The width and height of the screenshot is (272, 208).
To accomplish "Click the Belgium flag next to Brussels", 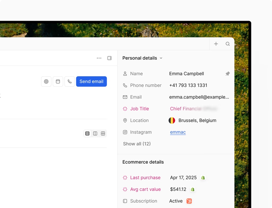I will pos(172,120).
